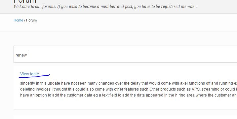Image resolution: width=237 pixels, height=119 pixels.
Task: Open the Home breadcrumb link
Action: [18, 20]
